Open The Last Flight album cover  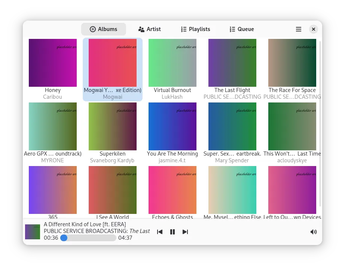click(232, 63)
